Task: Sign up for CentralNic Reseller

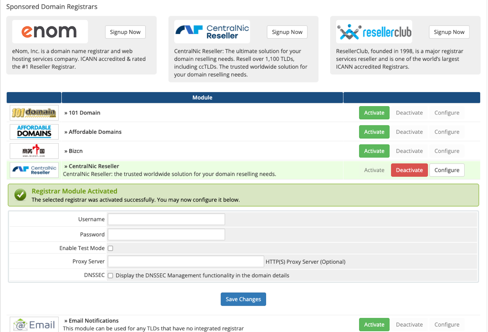Action: pos(287,32)
